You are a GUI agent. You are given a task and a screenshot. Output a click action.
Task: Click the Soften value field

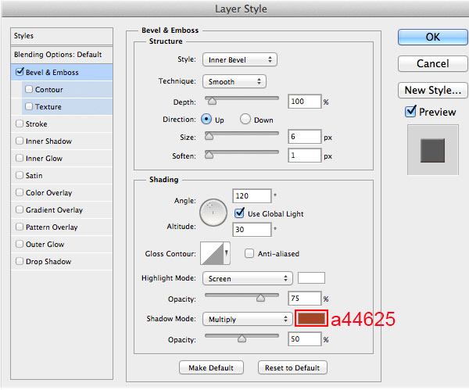305,156
